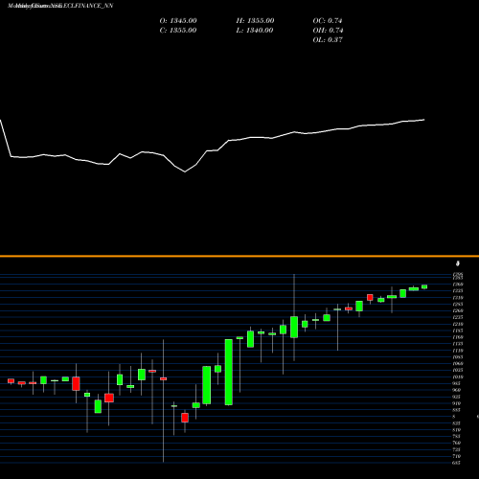Select the last green candle on the right
Image resolution: width=479 pixels, height=479 pixels.
click(424, 286)
